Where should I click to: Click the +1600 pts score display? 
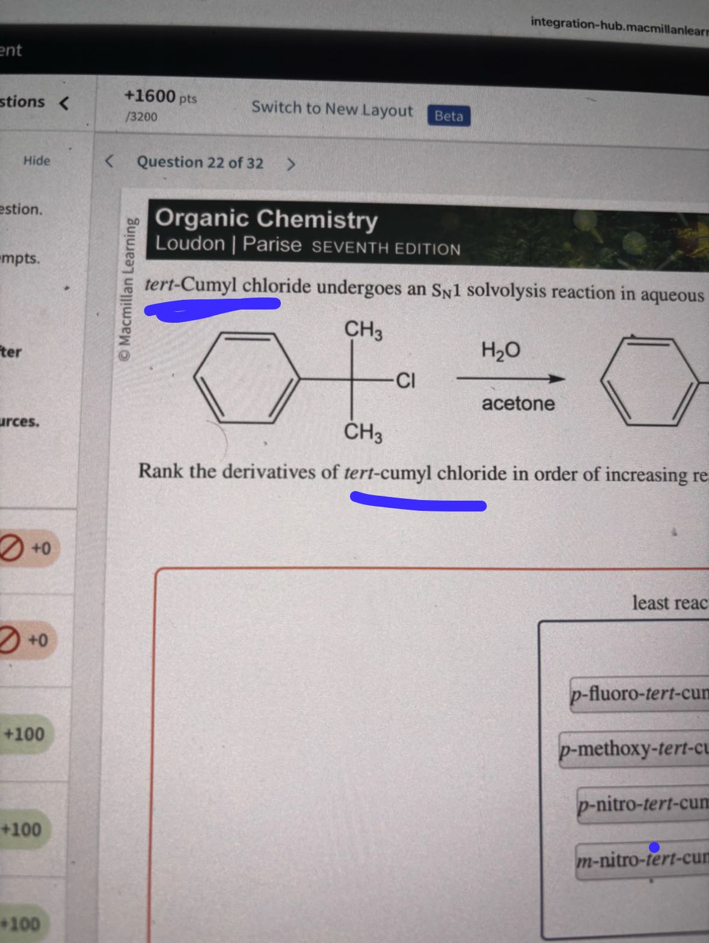point(159,104)
